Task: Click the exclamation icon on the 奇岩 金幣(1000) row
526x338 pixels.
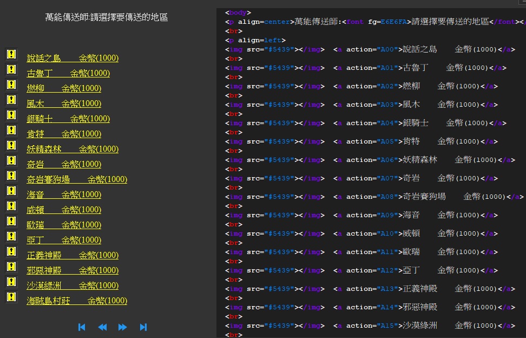Action: coord(11,160)
